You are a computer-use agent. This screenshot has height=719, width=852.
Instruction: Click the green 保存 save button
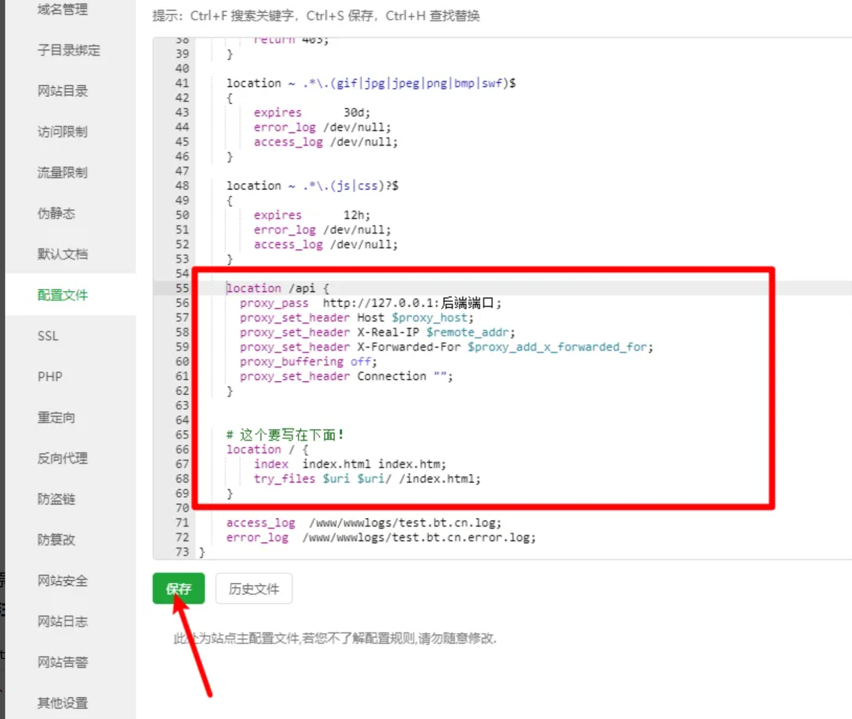(x=178, y=589)
